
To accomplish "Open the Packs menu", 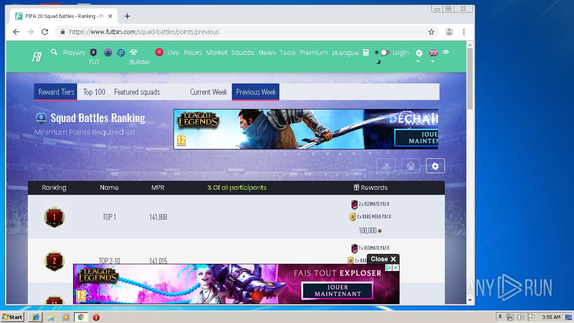I will (x=193, y=52).
